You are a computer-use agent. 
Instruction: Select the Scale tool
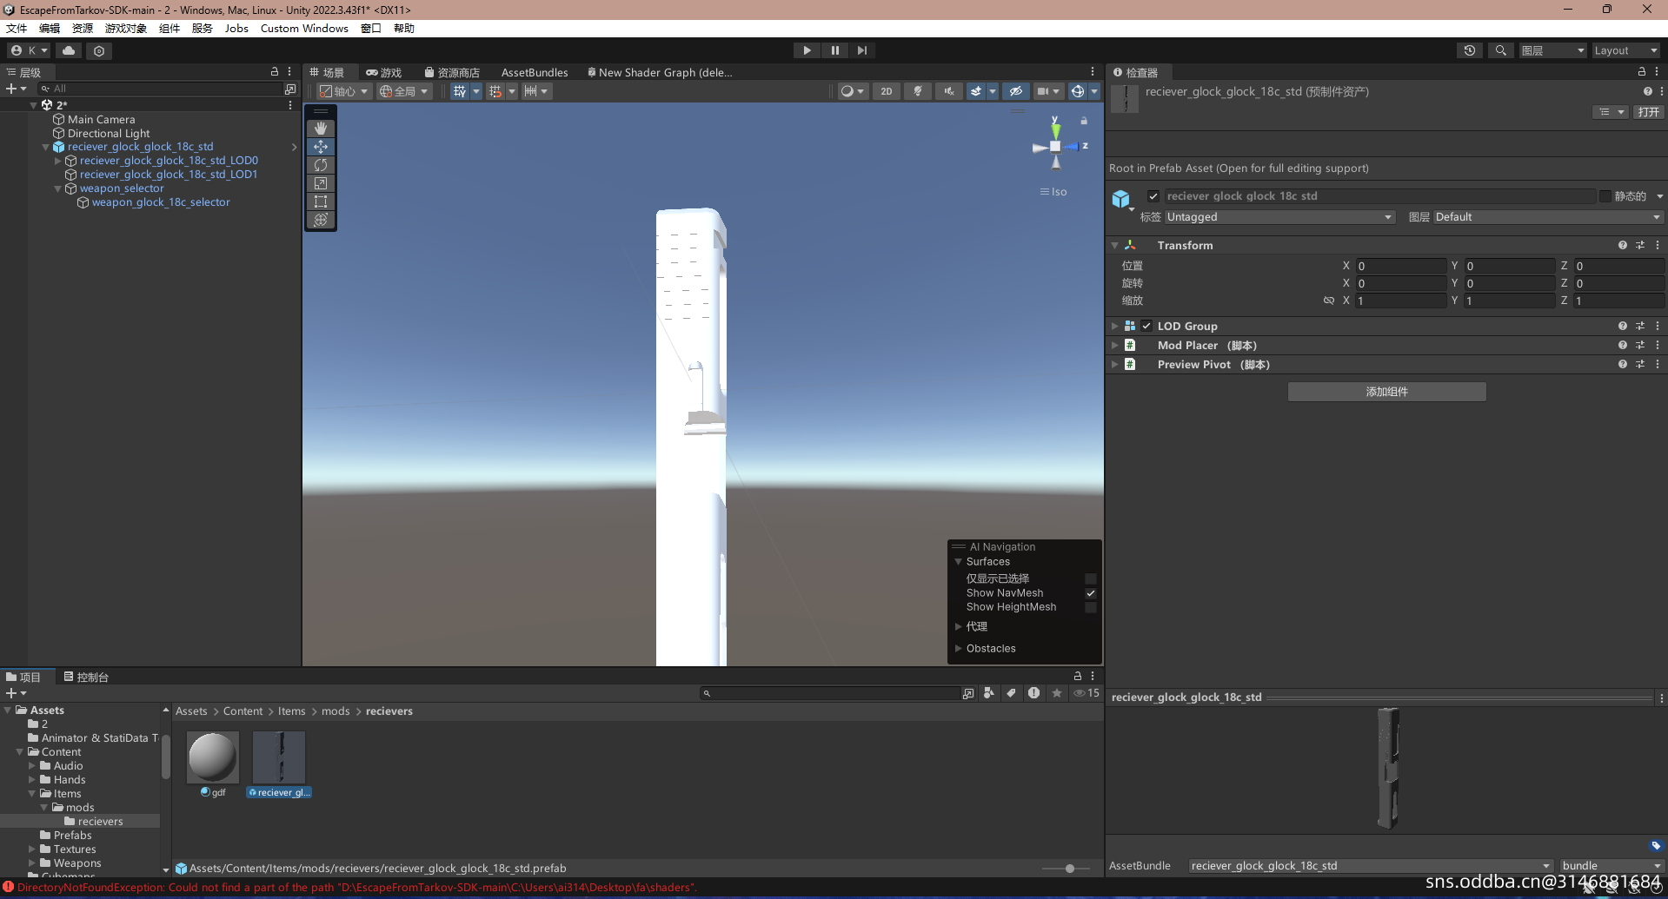tap(321, 183)
